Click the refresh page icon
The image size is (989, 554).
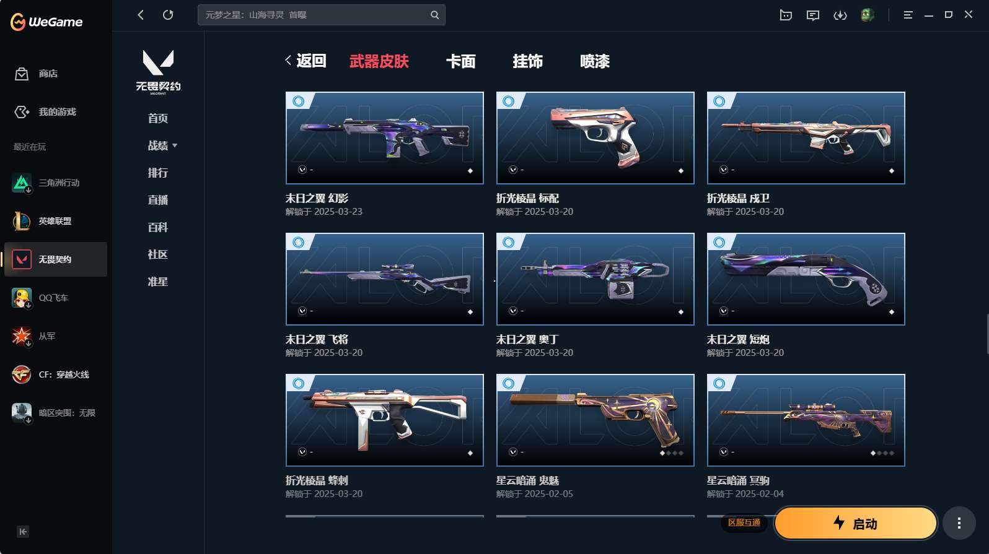point(168,15)
